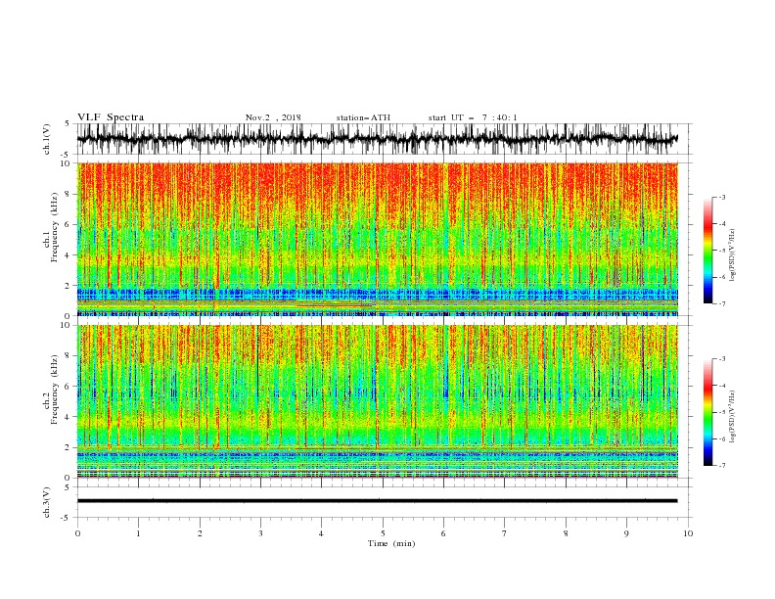Select the ch.1 "Frequency (kHz)" axis label
The width and height of the screenshot is (775, 599).
[x=55, y=227]
